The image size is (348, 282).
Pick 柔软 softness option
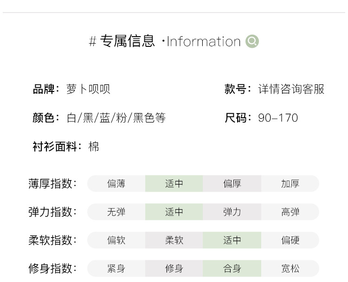174,240
